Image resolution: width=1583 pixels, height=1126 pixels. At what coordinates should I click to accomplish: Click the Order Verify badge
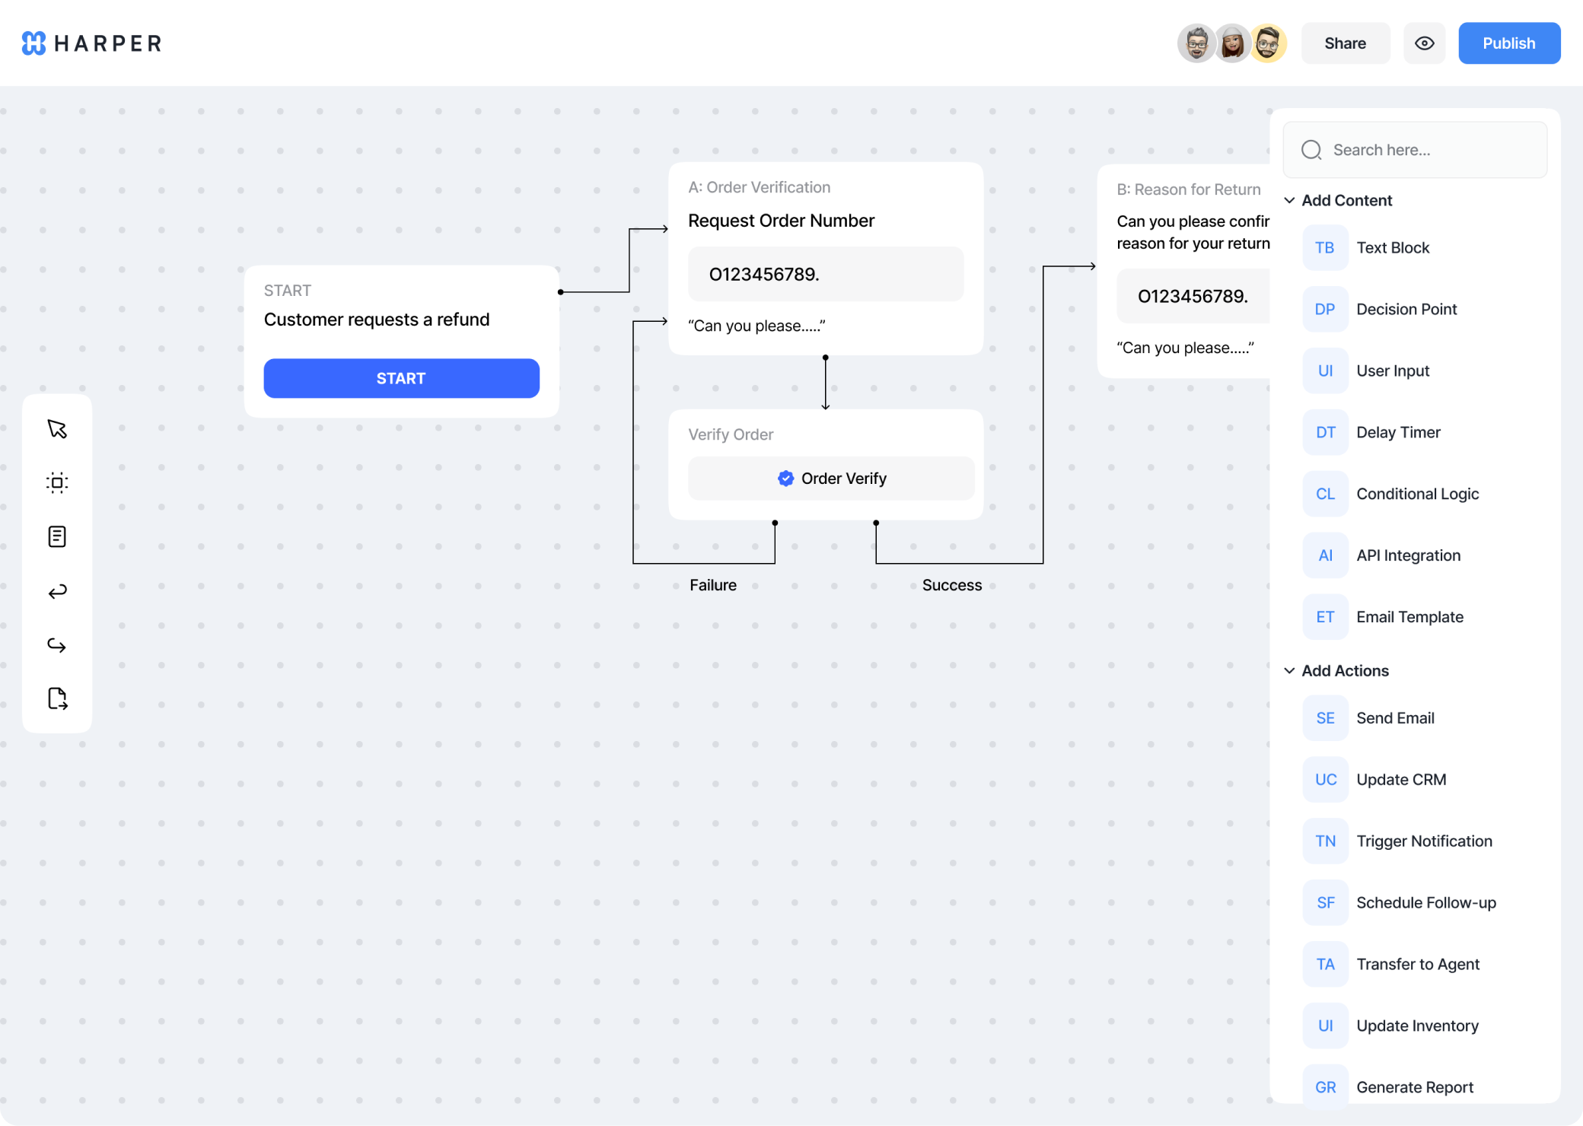coord(831,479)
